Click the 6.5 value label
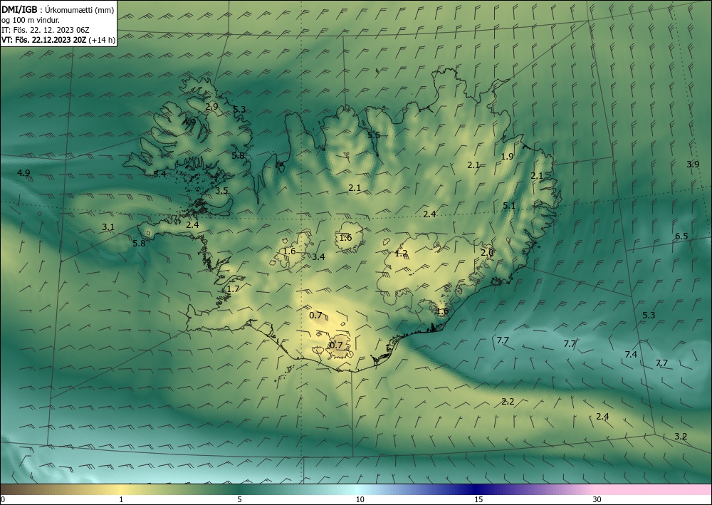Screen dimensions: 712x505 point(681,236)
